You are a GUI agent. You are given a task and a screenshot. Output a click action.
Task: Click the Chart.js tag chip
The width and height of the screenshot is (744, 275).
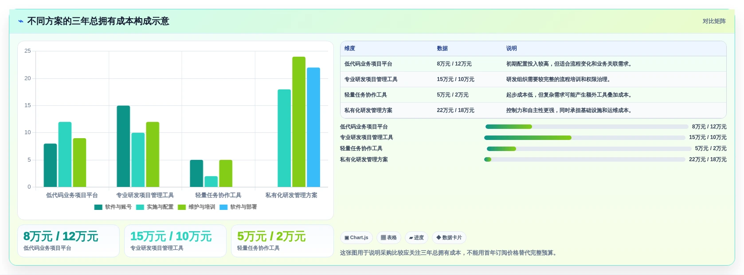(x=356, y=238)
